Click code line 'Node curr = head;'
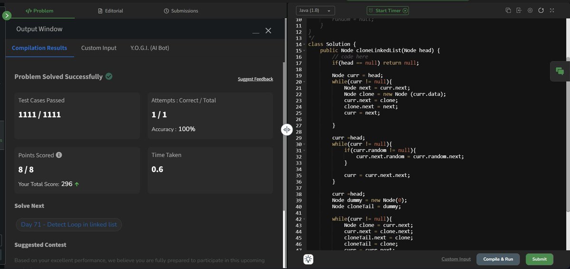 coord(357,76)
